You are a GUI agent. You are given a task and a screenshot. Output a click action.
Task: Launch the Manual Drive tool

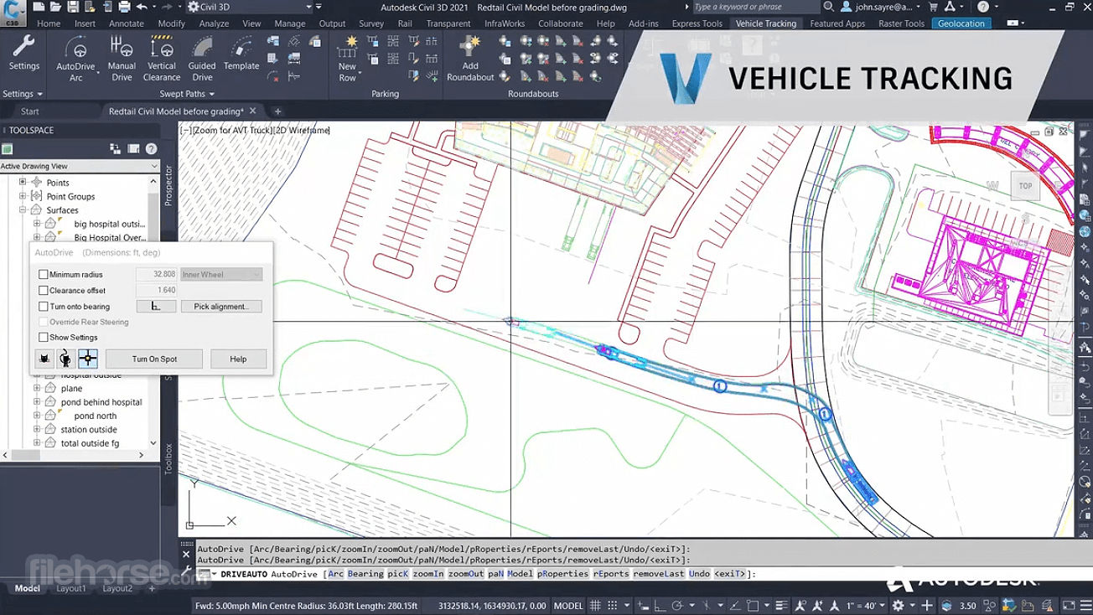point(122,59)
